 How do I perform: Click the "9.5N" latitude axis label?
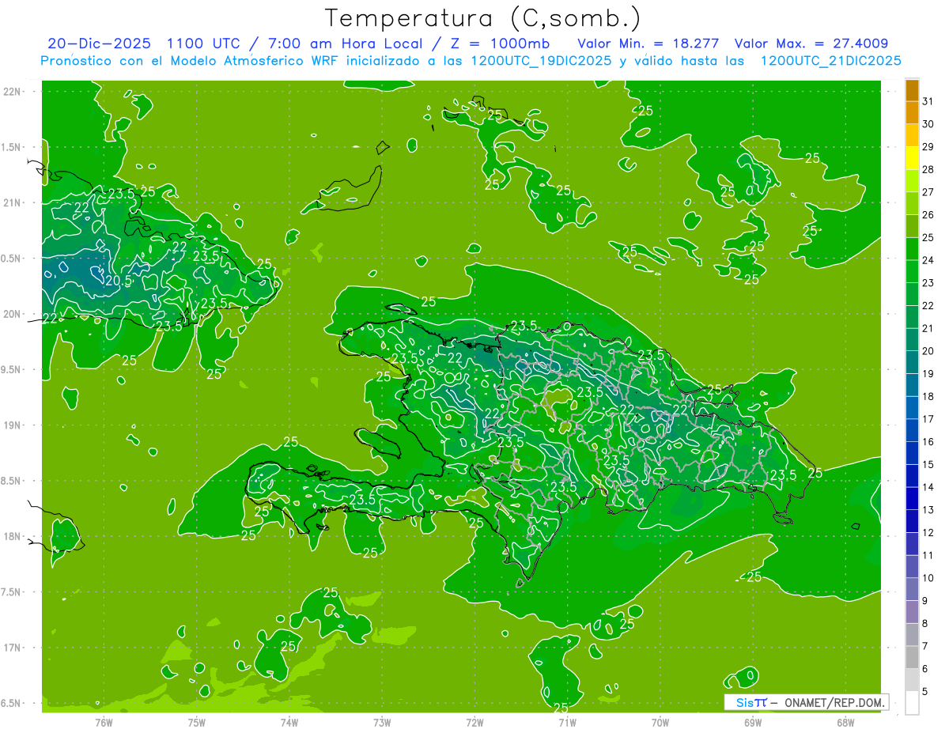(12, 369)
